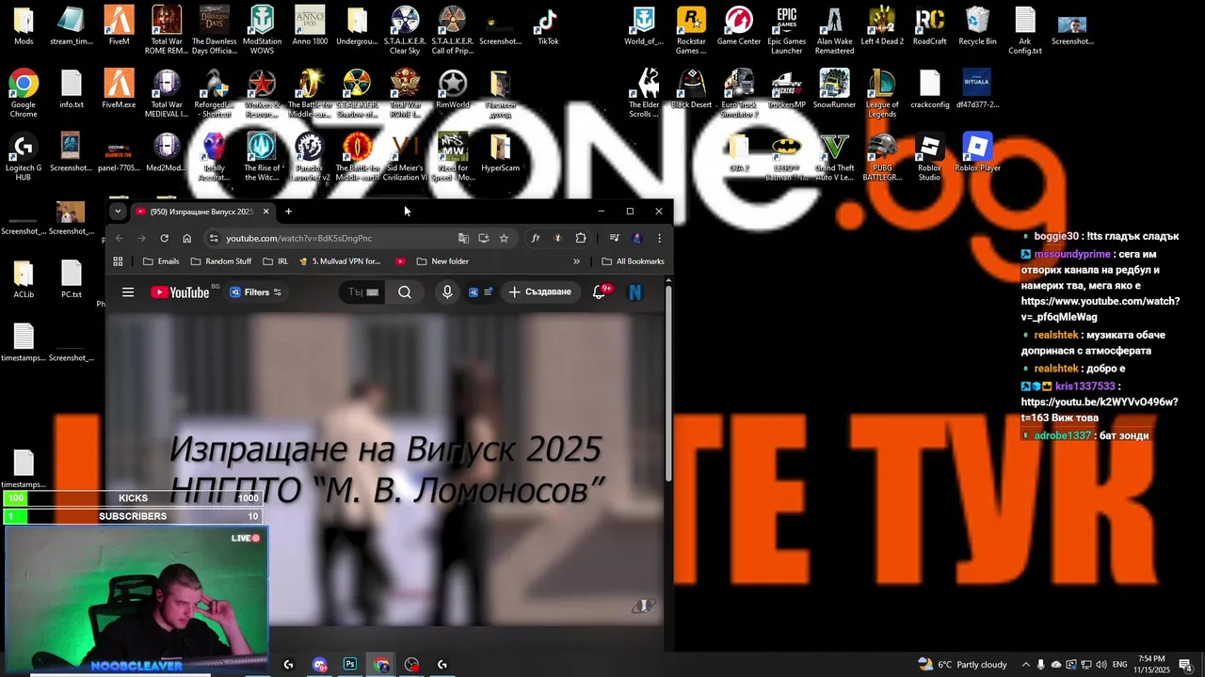1205x677 pixels.
Task: Open Photoshop from the taskbar
Action: (350, 664)
